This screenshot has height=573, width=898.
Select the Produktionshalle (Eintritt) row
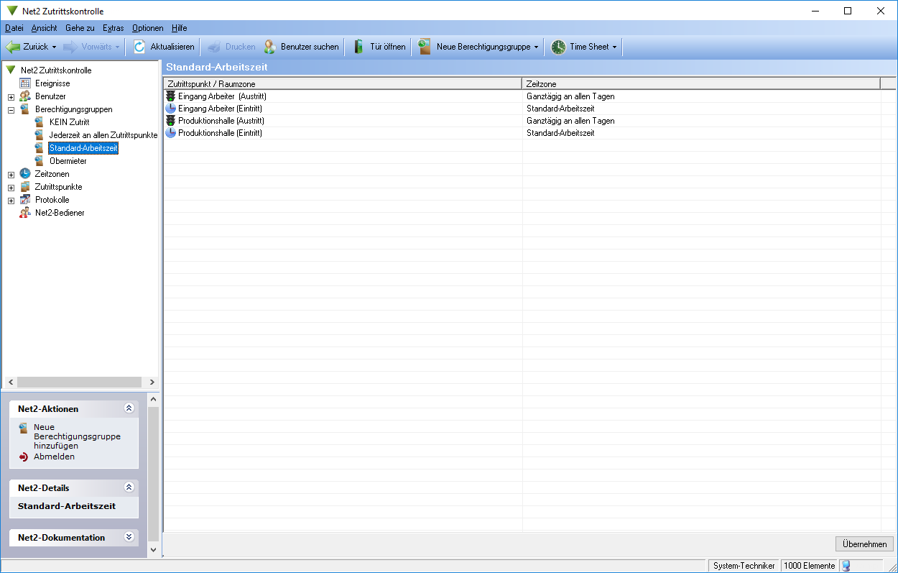(220, 133)
